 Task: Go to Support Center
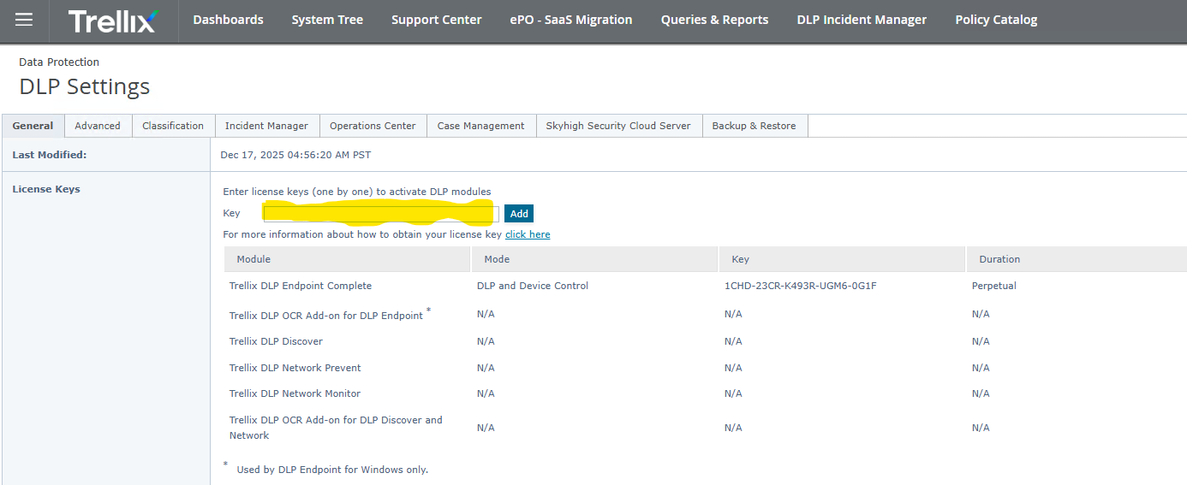click(x=436, y=20)
